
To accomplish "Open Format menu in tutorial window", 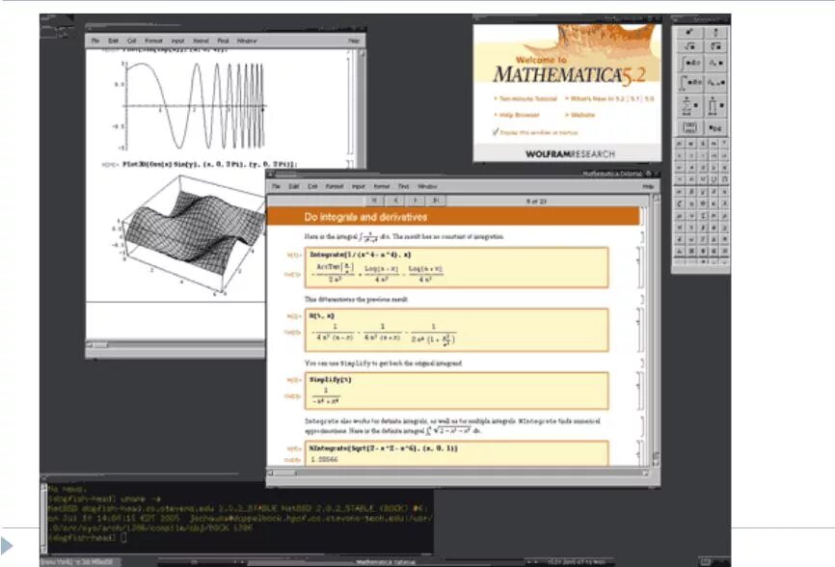I will 335,186.
